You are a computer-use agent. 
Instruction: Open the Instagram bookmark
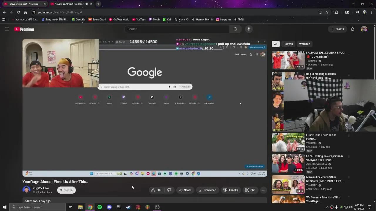[223, 20]
